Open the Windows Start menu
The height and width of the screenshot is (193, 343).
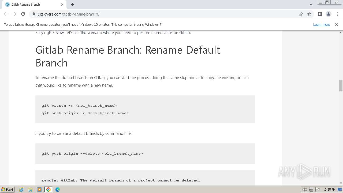tap(8, 190)
